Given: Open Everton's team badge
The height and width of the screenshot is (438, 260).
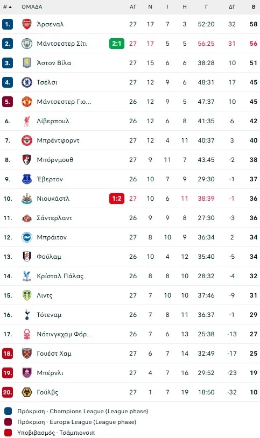Looking at the screenshot, I should point(27,179).
